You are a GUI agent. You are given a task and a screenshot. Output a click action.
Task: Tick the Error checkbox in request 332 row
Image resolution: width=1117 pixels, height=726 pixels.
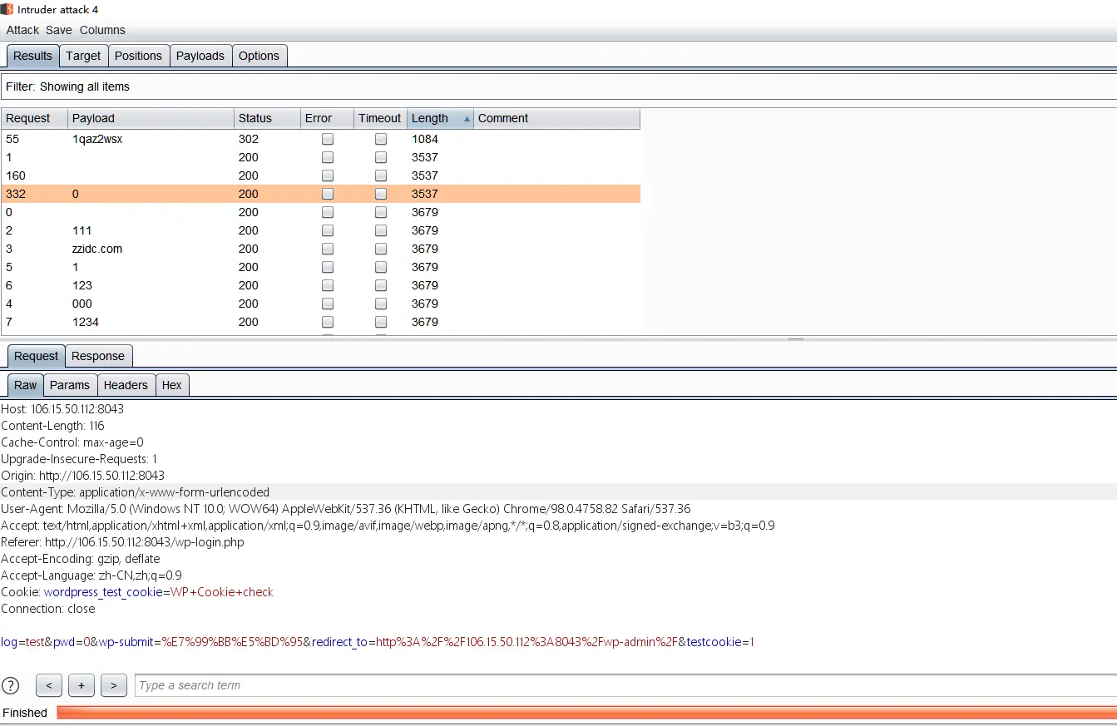click(328, 195)
